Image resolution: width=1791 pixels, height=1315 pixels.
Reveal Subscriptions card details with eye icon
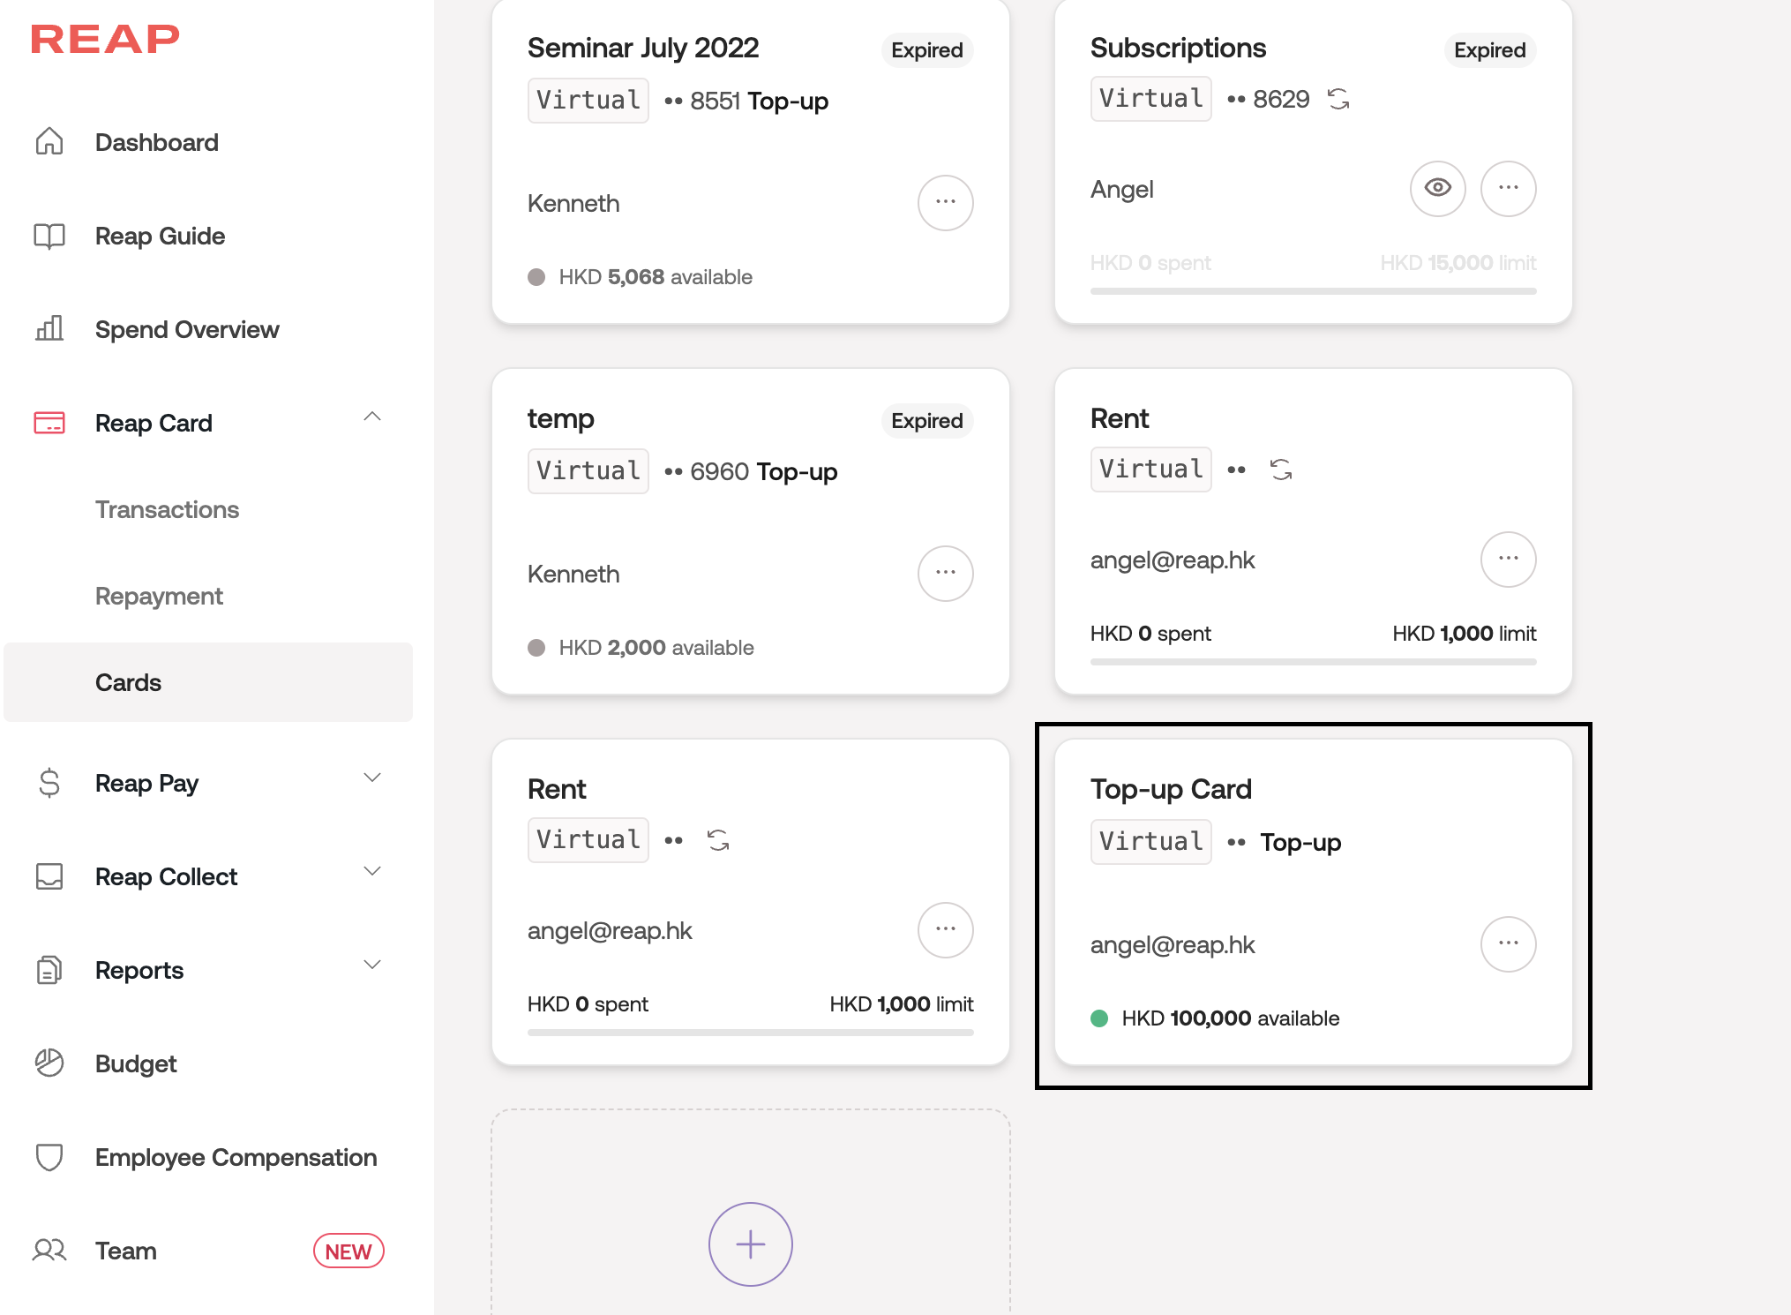pyautogui.click(x=1437, y=188)
